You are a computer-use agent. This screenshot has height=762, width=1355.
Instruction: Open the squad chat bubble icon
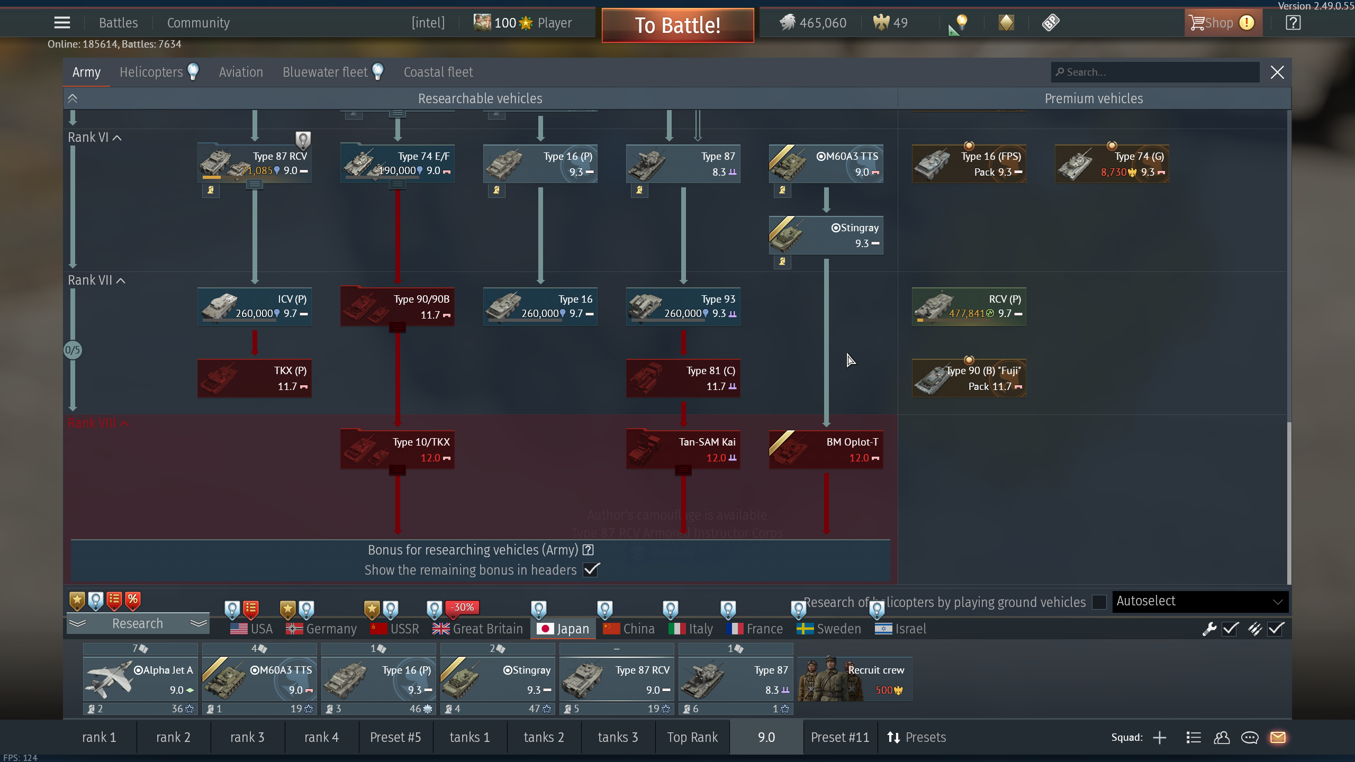pos(1250,737)
